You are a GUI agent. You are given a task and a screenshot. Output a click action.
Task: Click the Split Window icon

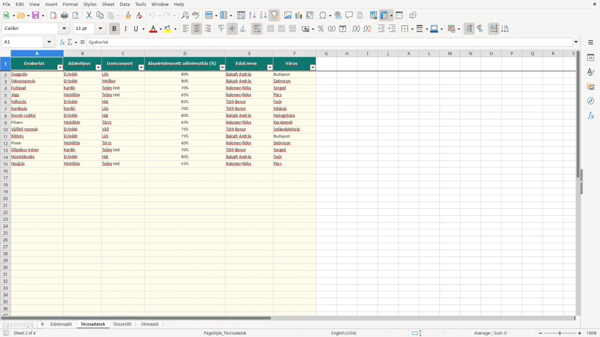(x=399, y=15)
